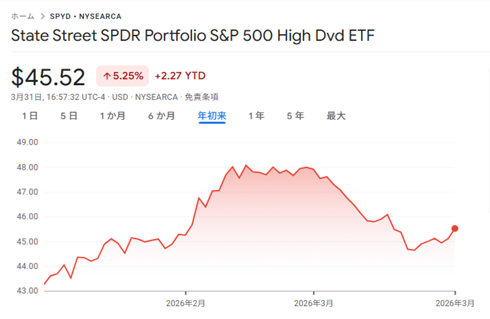Select the 5日 range tab

[69, 116]
